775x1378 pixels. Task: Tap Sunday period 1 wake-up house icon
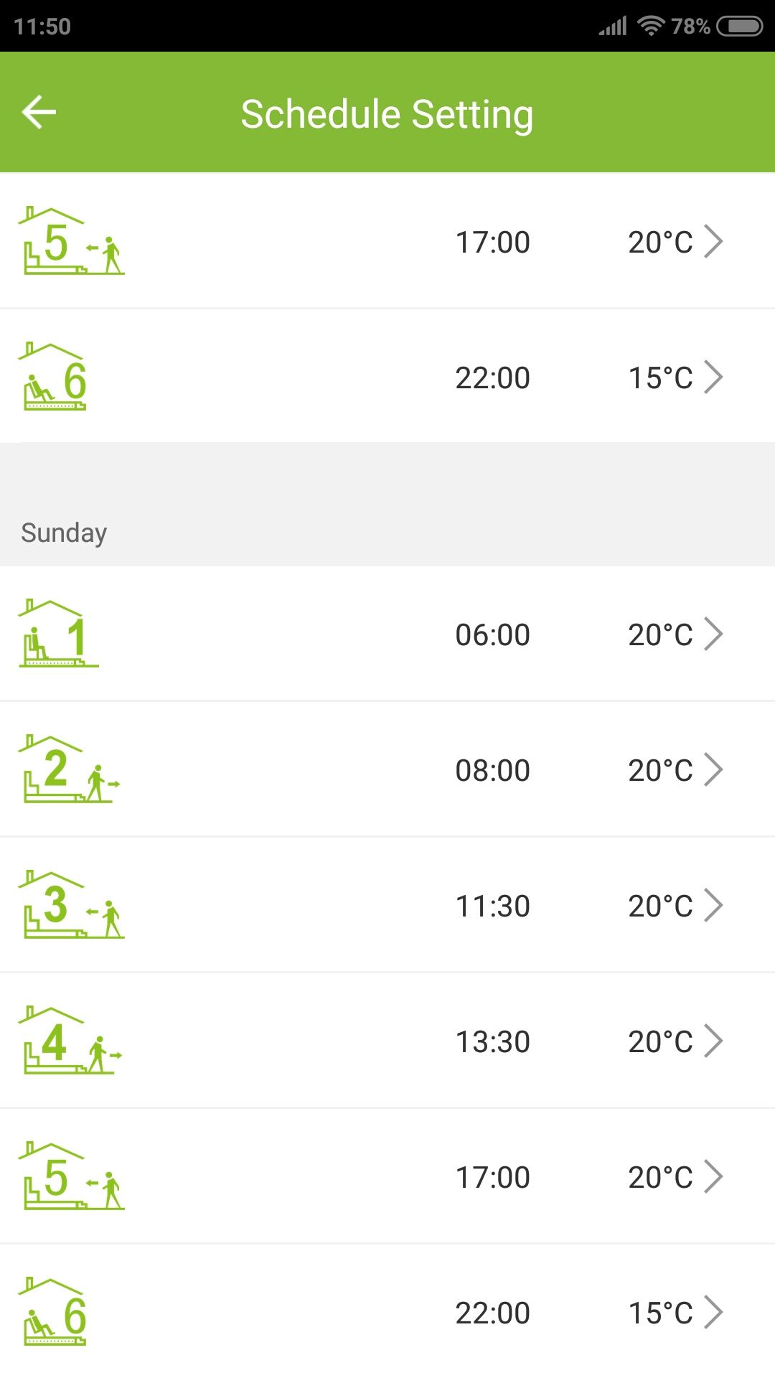click(59, 633)
